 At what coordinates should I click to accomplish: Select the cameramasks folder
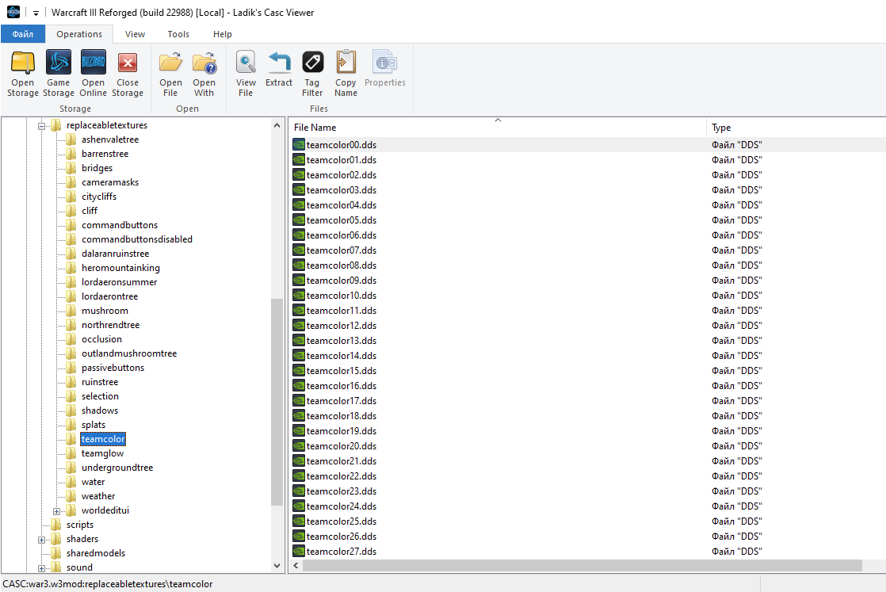pyautogui.click(x=110, y=182)
